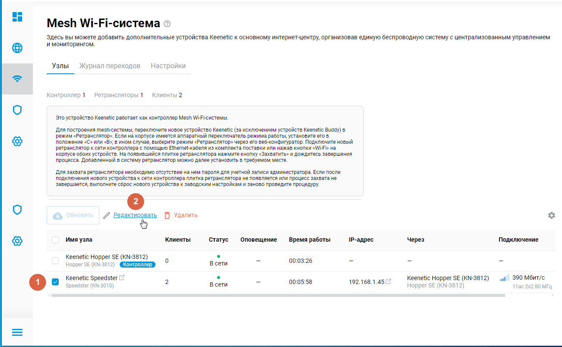Click the 390 Мбит/с connection speed value
Image resolution: width=562 pixels, height=347 pixels.
click(x=529, y=278)
